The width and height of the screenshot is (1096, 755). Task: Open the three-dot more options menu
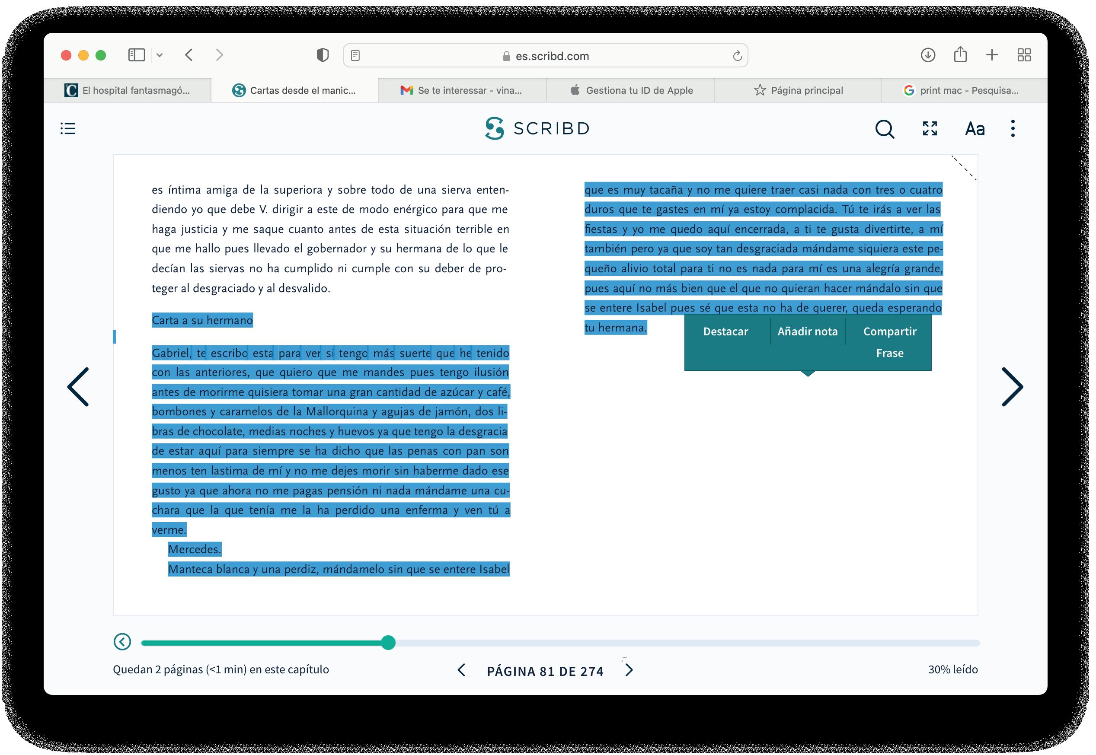coord(1013,128)
